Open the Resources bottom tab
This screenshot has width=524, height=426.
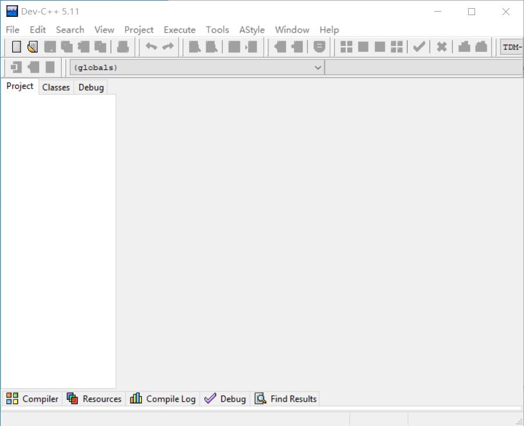[x=94, y=399]
